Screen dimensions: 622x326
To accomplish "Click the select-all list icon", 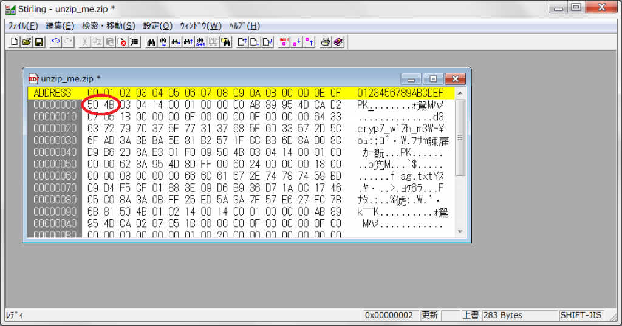I will [134, 42].
